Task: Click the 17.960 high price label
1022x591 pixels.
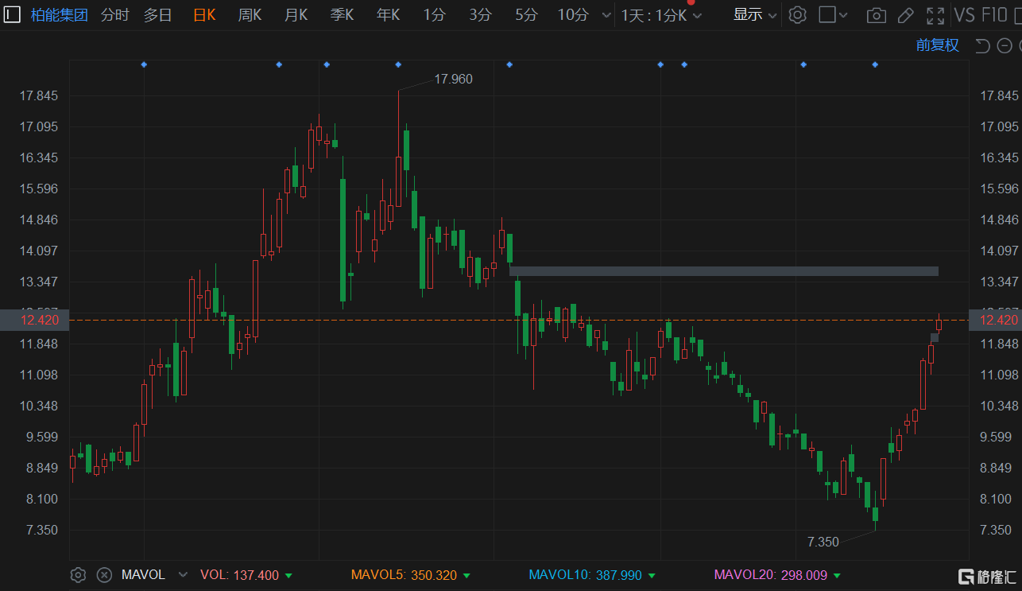Action: (x=453, y=79)
